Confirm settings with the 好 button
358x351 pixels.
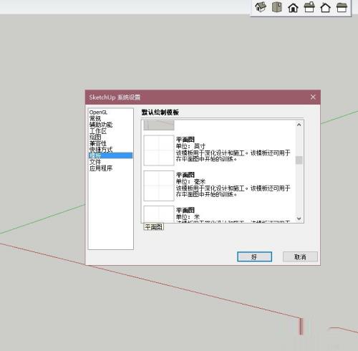(x=254, y=256)
